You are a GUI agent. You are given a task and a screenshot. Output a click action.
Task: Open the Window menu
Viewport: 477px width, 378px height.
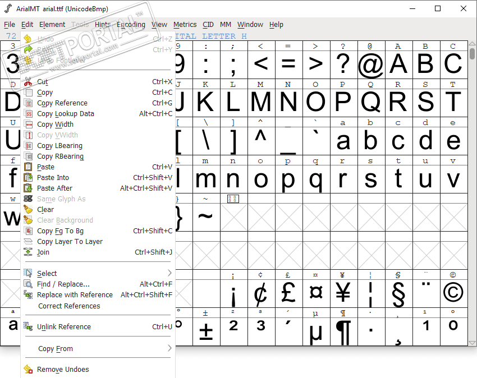(250, 24)
